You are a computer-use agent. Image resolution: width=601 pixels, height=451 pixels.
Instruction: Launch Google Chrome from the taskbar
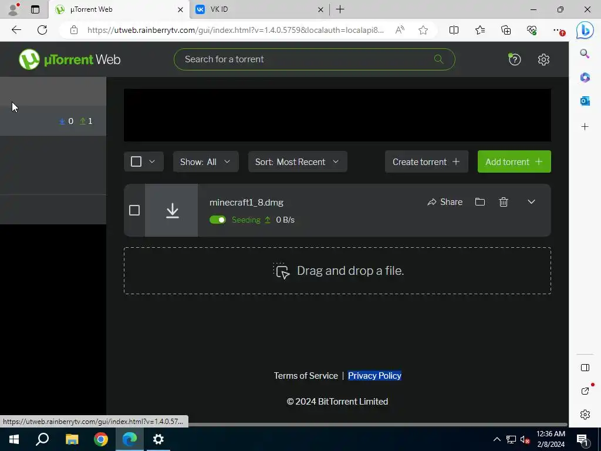click(101, 439)
